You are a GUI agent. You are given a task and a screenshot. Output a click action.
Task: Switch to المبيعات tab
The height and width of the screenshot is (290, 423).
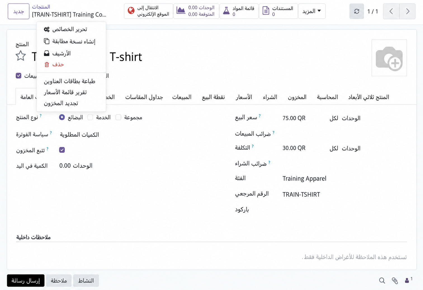[182, 97]
